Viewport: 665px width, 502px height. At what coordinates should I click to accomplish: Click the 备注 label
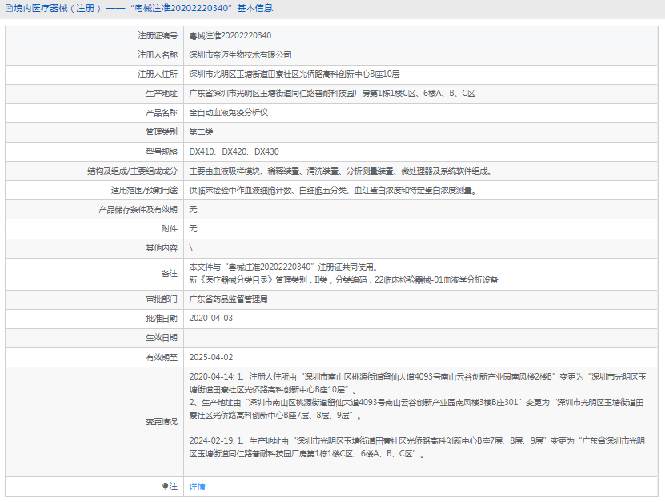pos(170,274)
